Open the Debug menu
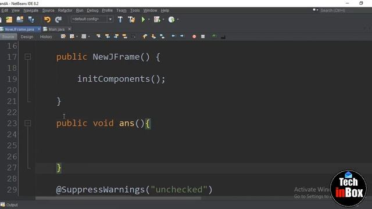The height and width of the screenshot is (209, 372). [92, 10]
